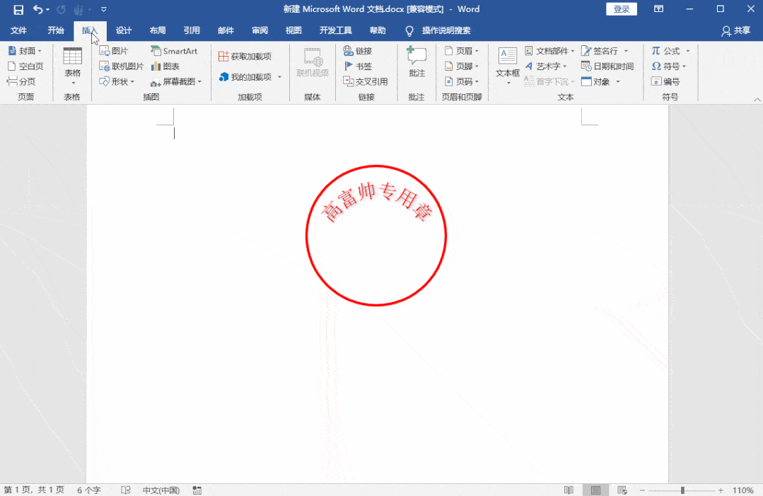Click 获取加载项 to get add-ins

[x=245, y=57]
